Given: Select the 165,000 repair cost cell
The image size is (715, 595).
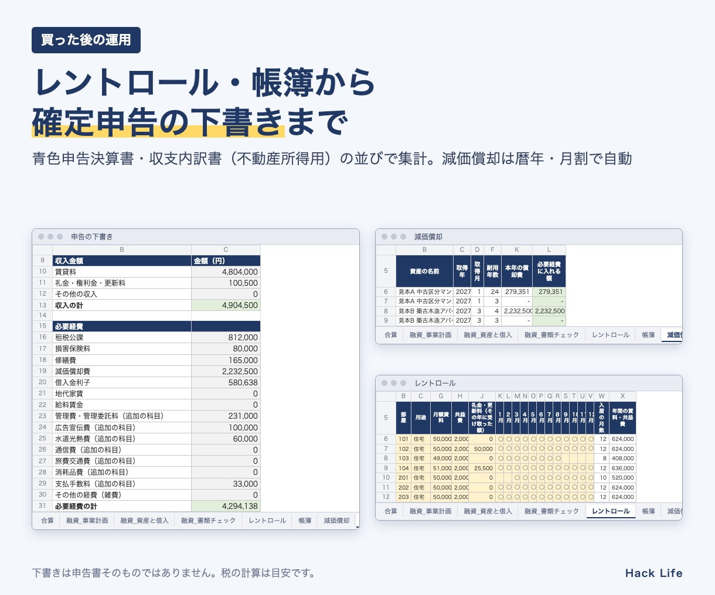Looking at the screenshot, I should [x=226, y=360].
